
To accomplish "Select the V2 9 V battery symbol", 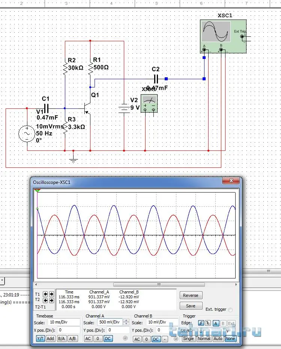I will point(124,108).
